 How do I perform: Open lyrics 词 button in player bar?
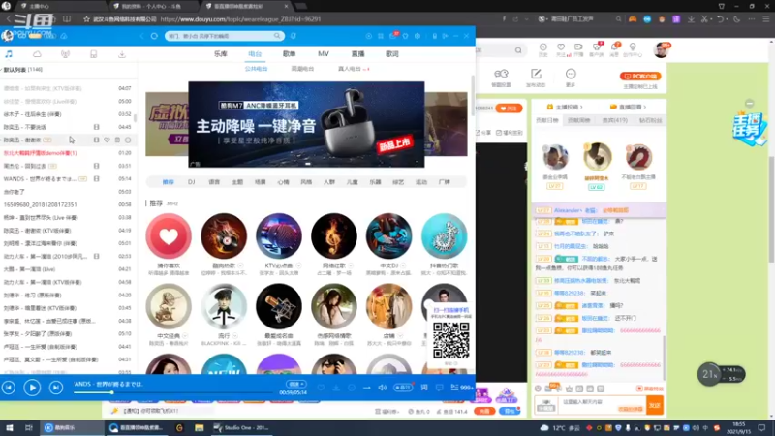point(424,388)
